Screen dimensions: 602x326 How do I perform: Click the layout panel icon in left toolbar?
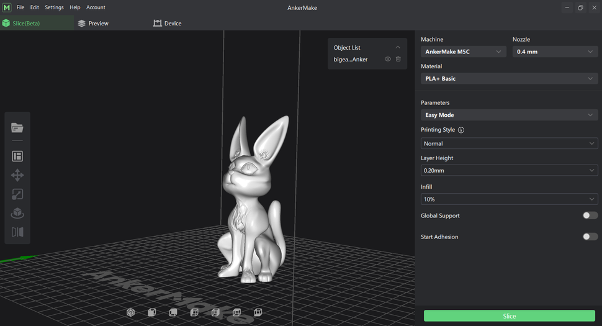[x=17, y=156]
